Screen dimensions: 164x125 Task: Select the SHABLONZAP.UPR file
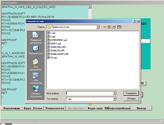point(57,54)
